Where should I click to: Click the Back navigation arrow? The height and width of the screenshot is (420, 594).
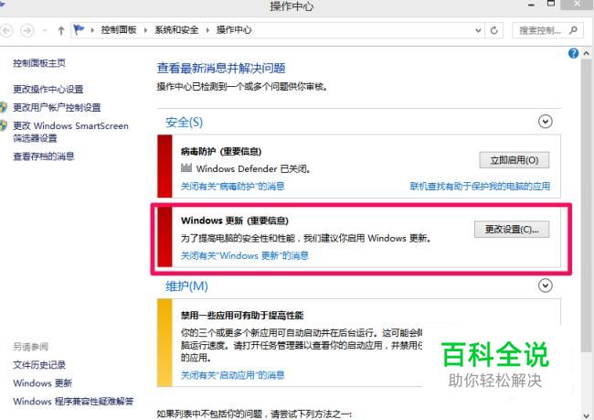(x=5, y=30)
